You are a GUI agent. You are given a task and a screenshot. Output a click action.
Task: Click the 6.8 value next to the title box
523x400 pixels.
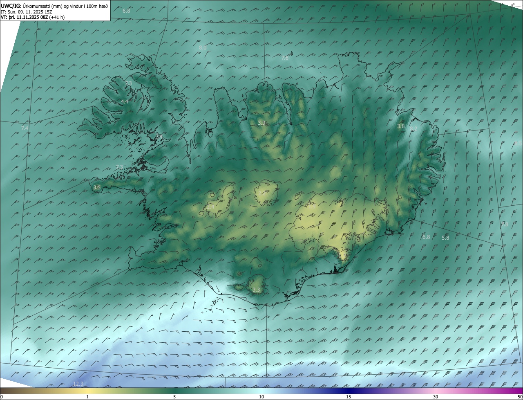click(126, 11)
